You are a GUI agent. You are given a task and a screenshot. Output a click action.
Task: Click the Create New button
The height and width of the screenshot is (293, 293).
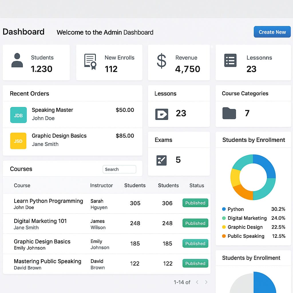(272, 32)
